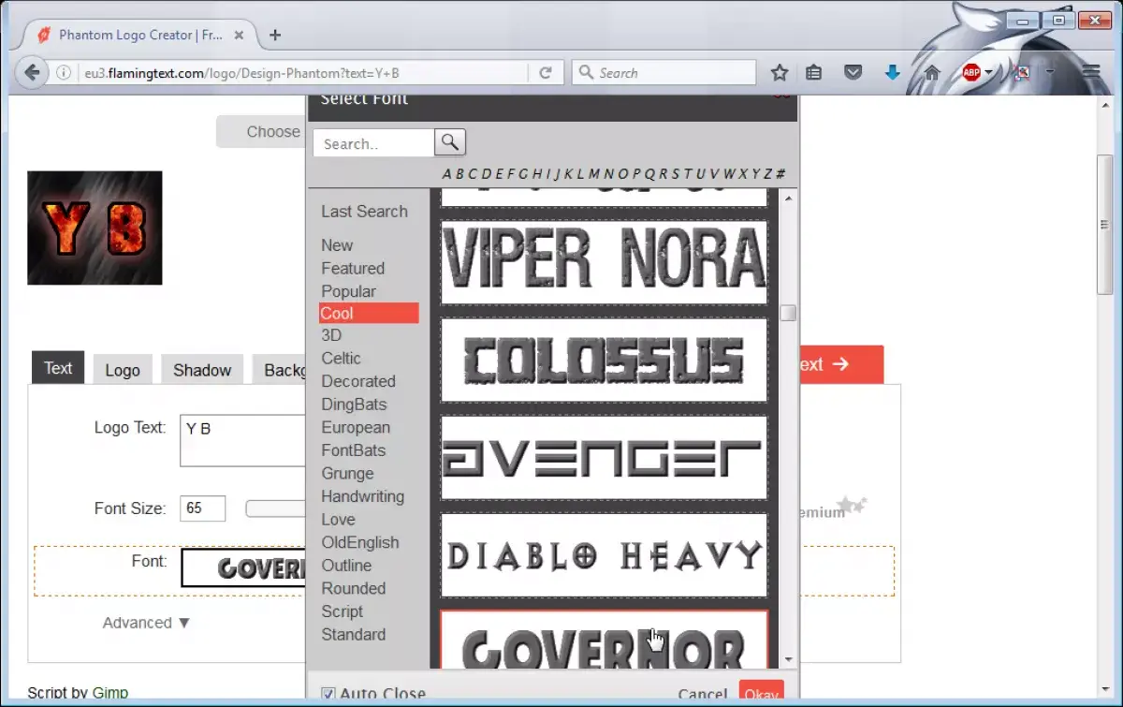
Task: Focus the Logo Text input box
Action: (x=243, y=441)
